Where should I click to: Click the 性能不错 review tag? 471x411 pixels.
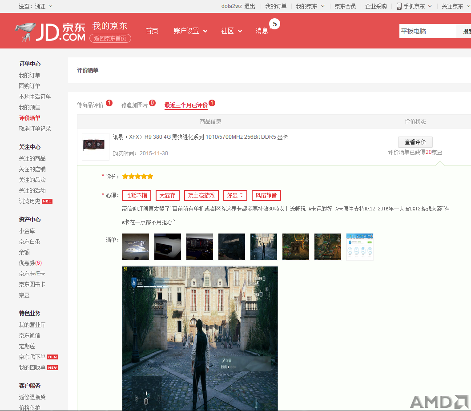tap(137, 196)
